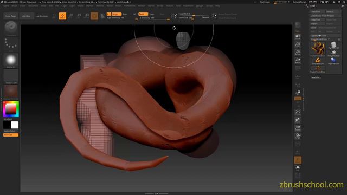The width and height of the screenshot is (347, 195).
Task: Click the Solo button on right shelf
Action: [298, 168]
